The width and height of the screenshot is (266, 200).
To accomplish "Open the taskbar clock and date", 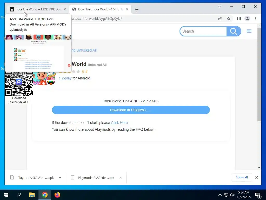I will coord(244,195).
